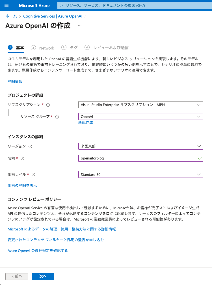Open the Azure OpenAI 倫理規定 link
This screenshot has height=285, width=212.
pyautogui.click(x=38, y=251)
